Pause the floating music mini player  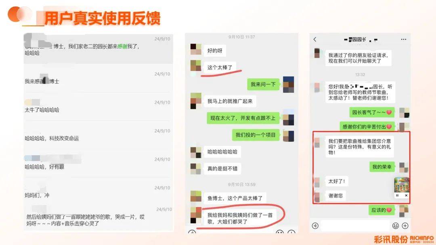pyautogui.click(x=397, y=195)
